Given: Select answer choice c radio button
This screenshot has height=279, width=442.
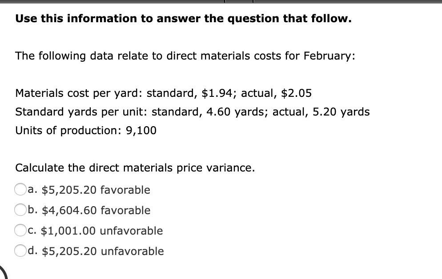Looking at the screenshot, I should (x=20, y=231).
